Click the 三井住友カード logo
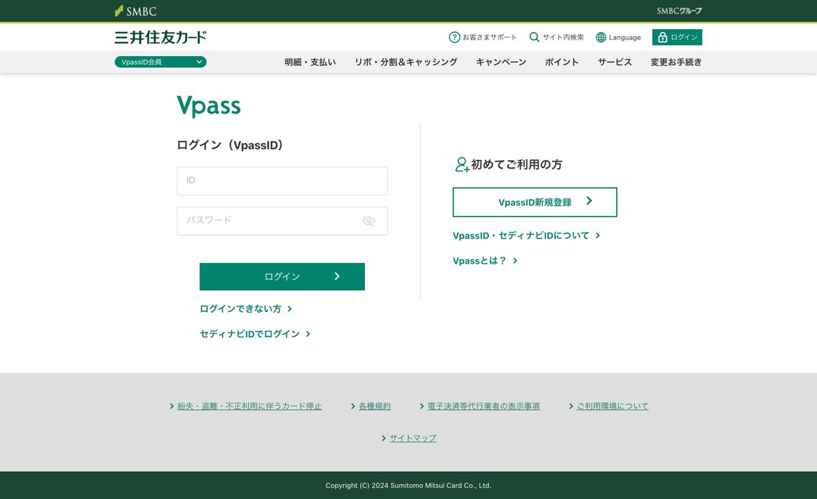Viewport: 817px width, 499px height. (x=161, y=37)
